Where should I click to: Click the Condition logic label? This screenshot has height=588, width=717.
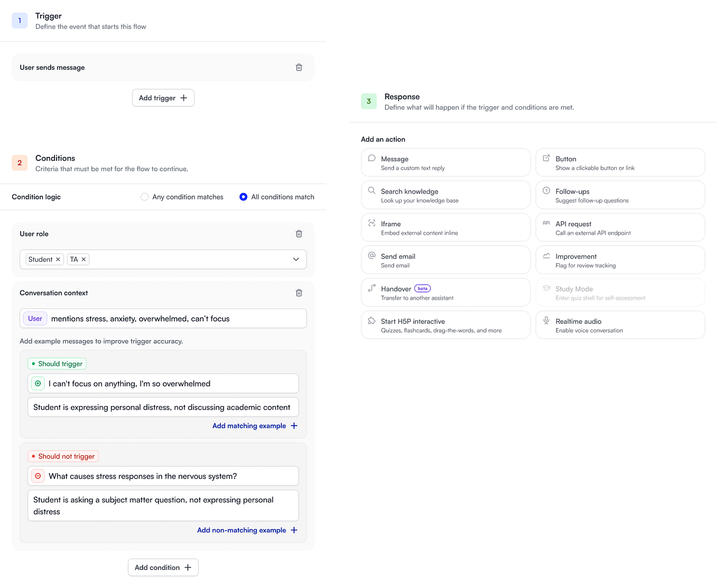36,197
